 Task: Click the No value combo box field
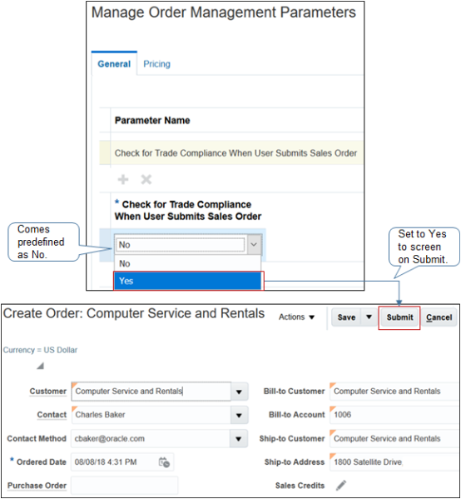181,245
